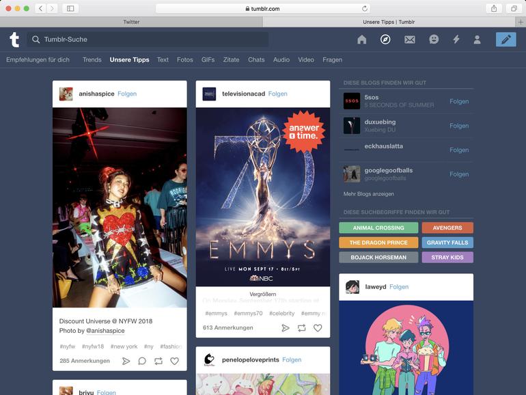
Task: Follow googlegoofballs blog
Action: coord(459,174)
